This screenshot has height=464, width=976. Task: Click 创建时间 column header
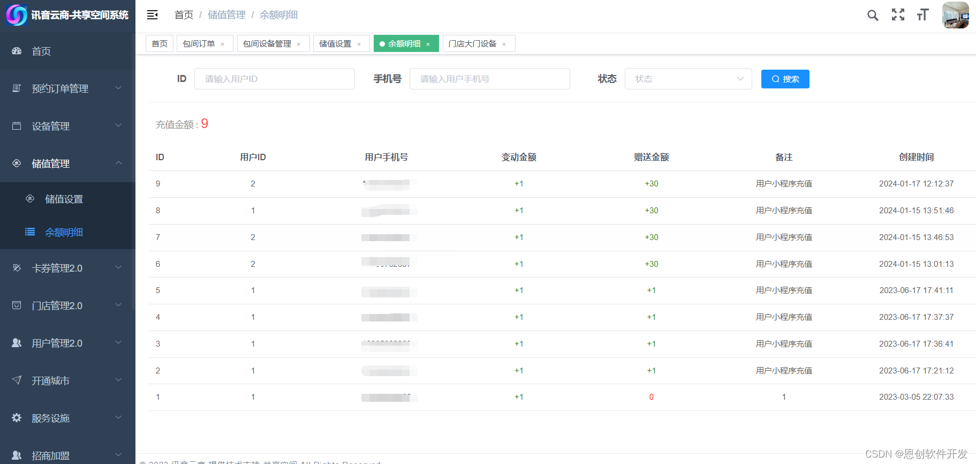(x=917, y=157)
